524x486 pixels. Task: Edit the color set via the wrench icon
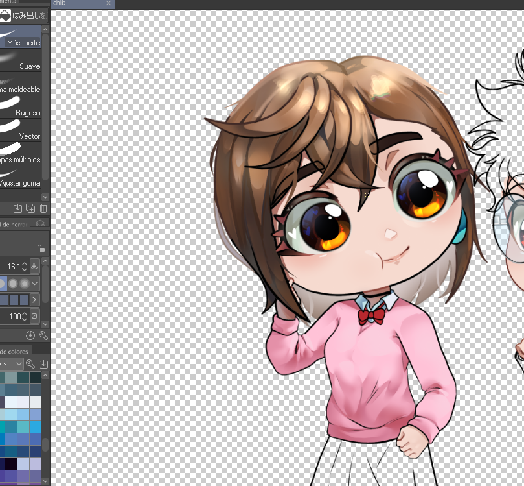(30, 363)
